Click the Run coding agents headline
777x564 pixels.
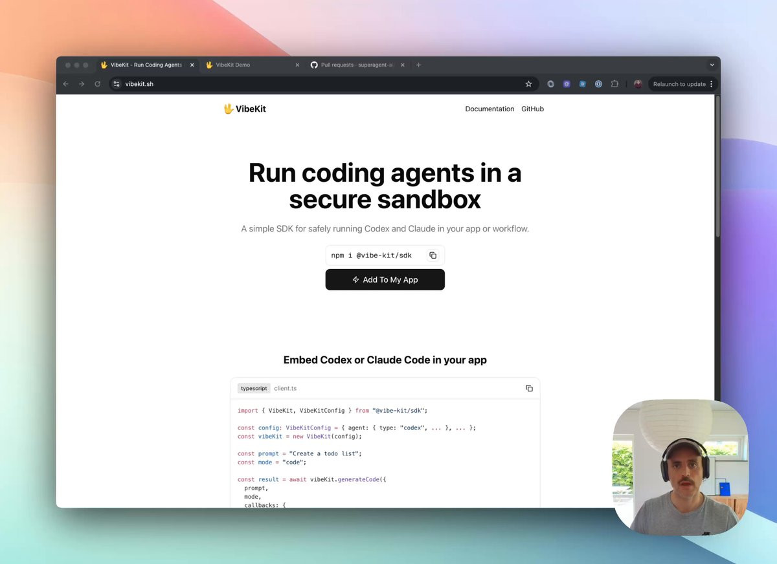click(x=385, y=186)
